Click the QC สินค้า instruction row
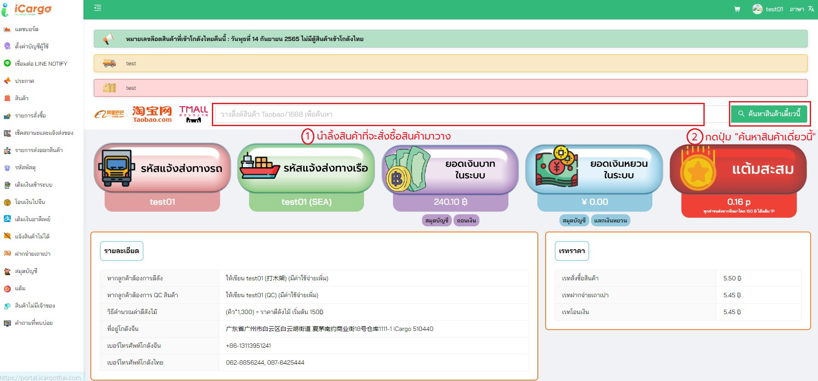Viewport: 818px width, 381px height. [x=314, y=295]
